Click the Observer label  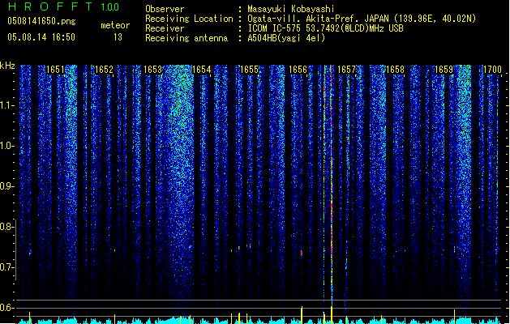pyautogui.click(x=165, y=9)
